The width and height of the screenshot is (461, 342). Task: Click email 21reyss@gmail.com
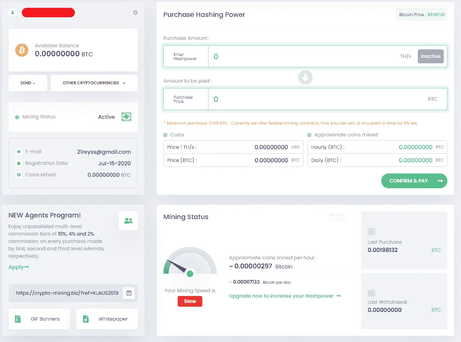pos(104,152)
